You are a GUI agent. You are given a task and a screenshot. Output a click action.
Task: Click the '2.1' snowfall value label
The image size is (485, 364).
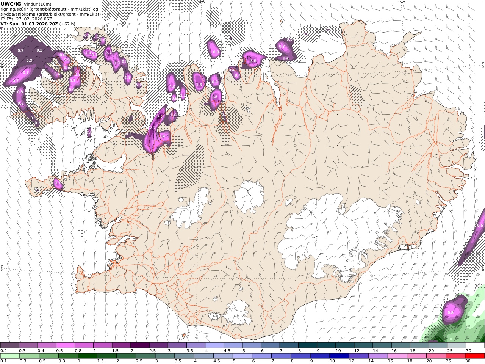click(x=108, y=53)
